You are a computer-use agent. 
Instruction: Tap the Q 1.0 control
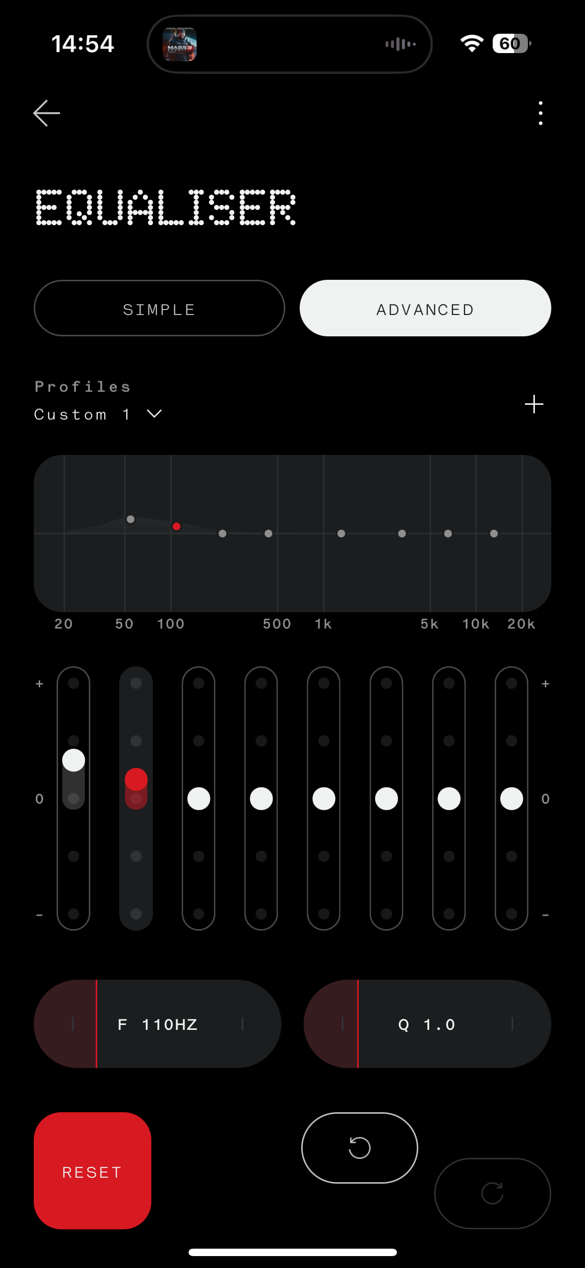coord(427,1024)
